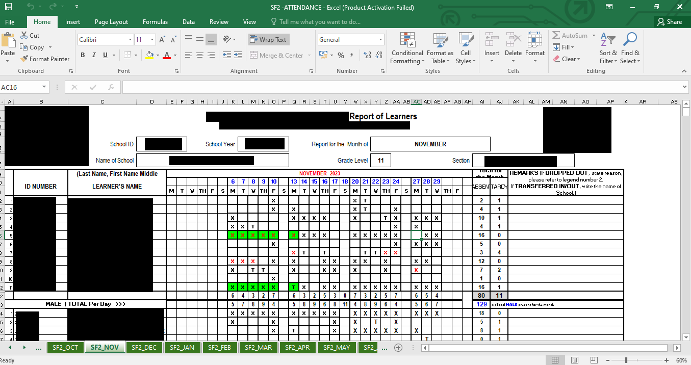691x365 pixels.
Task: Expand the Name Box dropdown arrow
Action: point(44,87)
